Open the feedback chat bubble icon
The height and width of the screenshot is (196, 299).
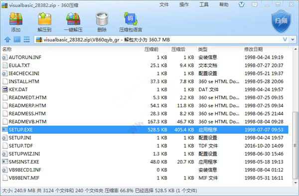coord(254,4)
